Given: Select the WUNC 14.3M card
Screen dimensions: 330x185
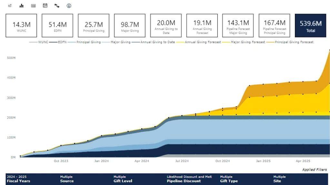Looking at the screenshot, I should tap(21, 25).
